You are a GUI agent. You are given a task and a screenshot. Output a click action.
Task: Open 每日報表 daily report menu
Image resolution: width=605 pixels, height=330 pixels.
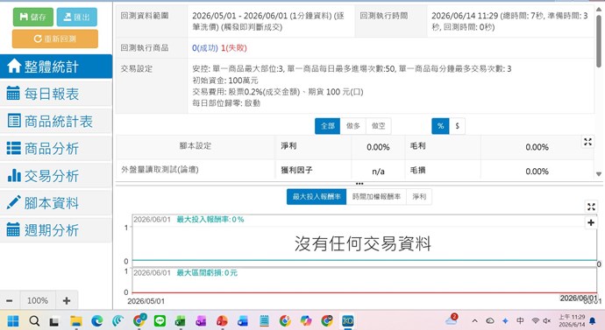pos(56,94)
